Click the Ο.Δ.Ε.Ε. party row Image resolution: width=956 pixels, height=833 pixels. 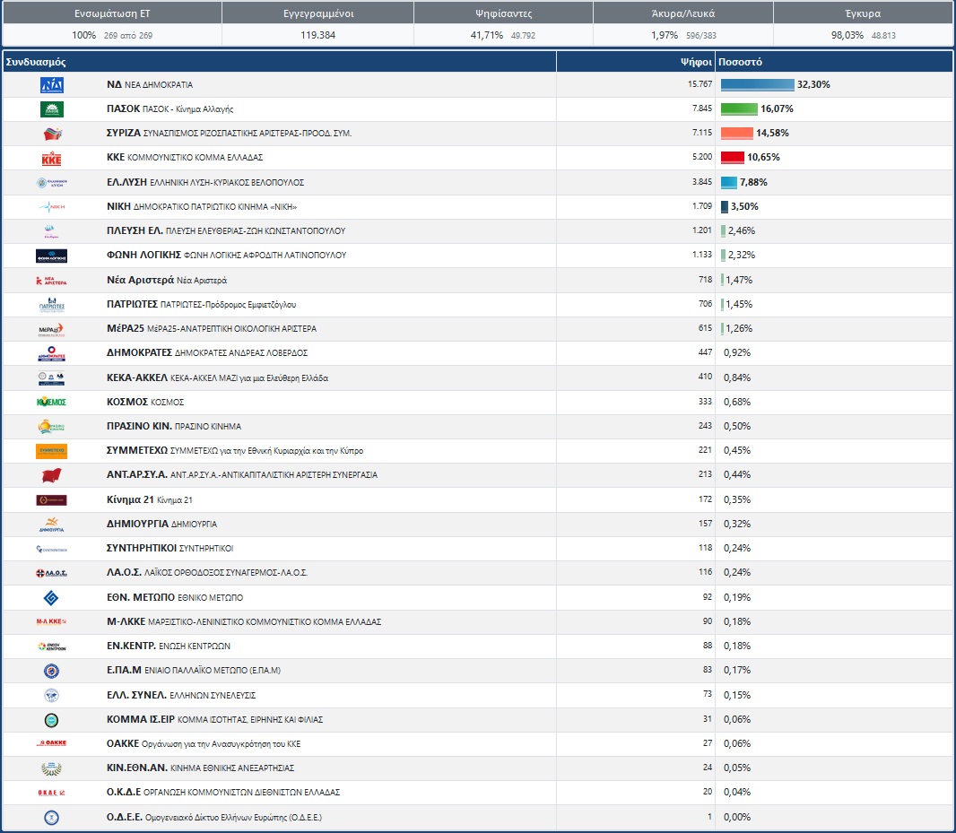478,817
